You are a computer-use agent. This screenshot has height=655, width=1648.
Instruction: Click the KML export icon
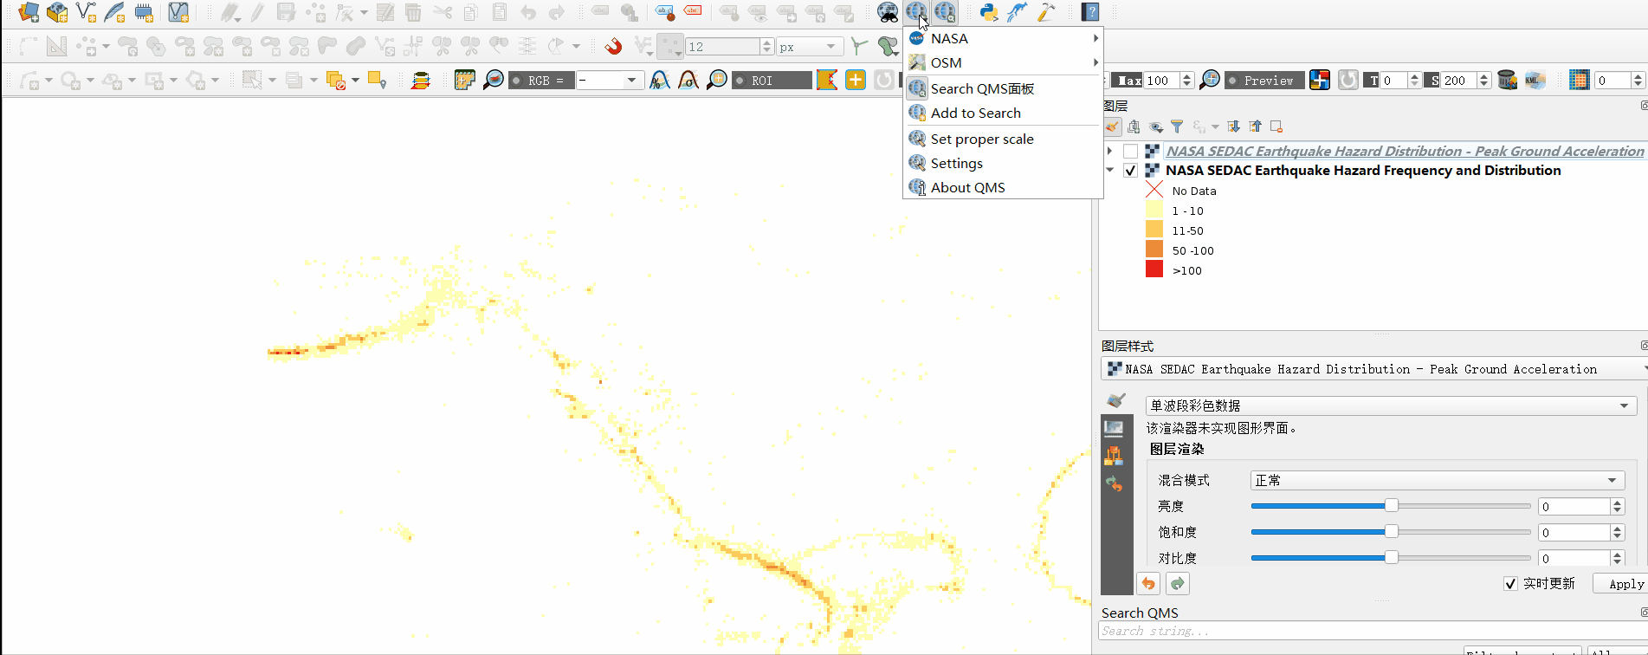pos(1535,81)
